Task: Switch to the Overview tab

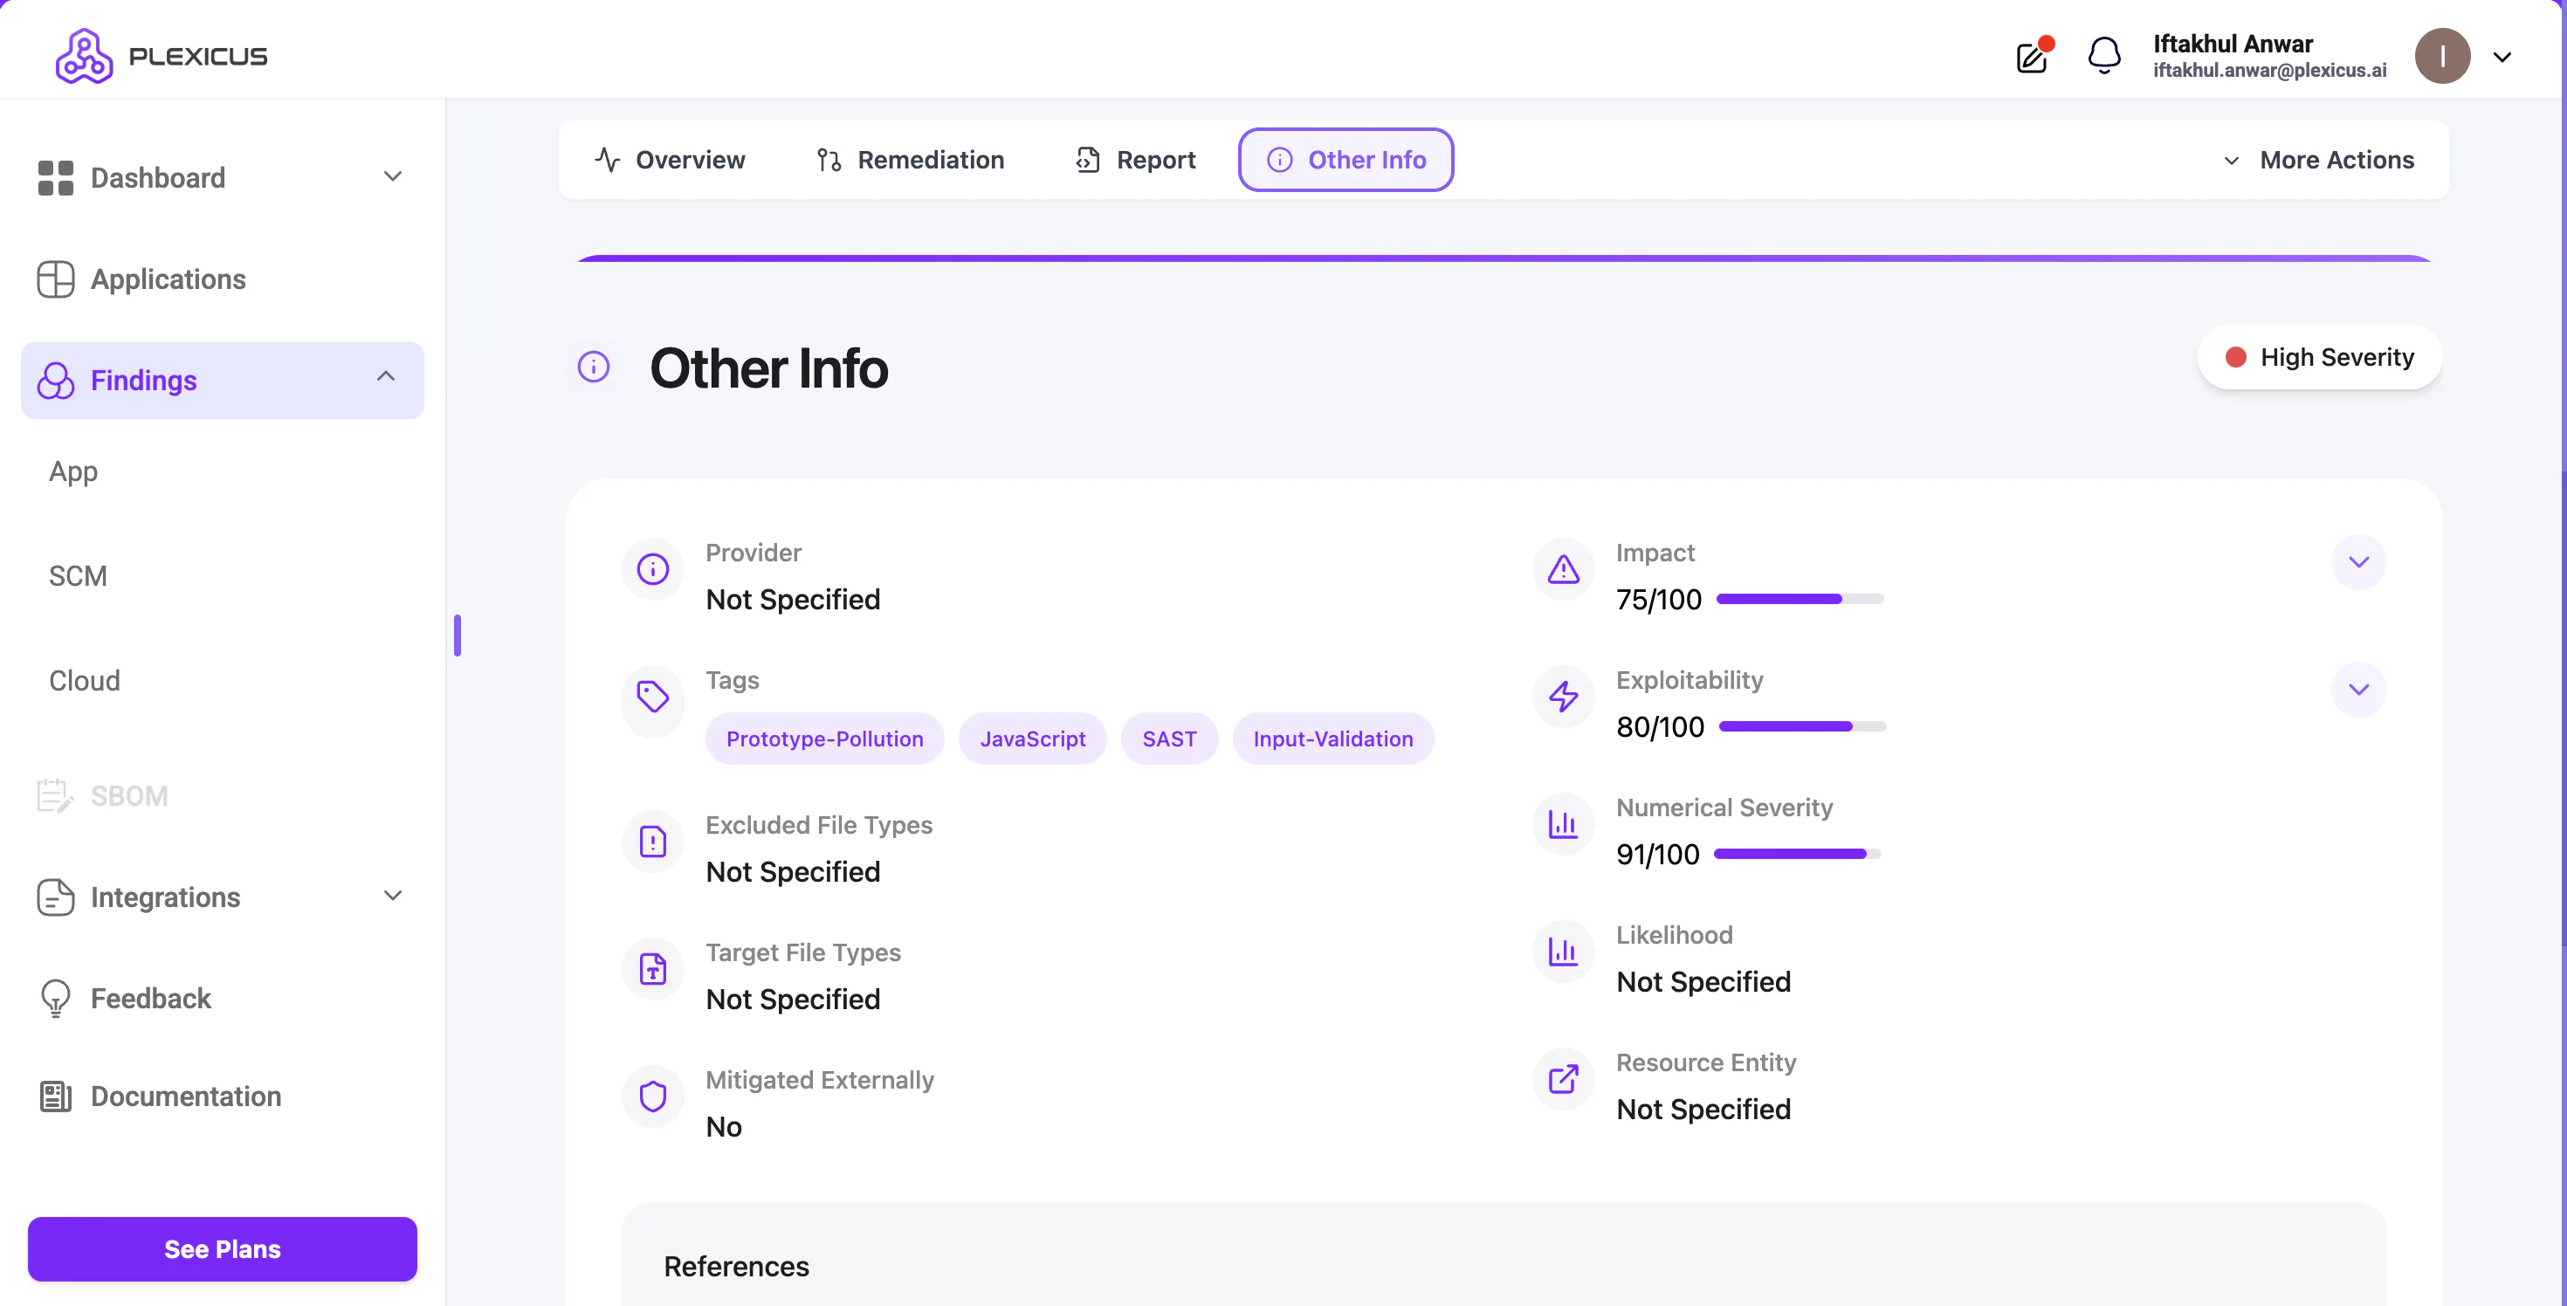Action: coord(670,160)
